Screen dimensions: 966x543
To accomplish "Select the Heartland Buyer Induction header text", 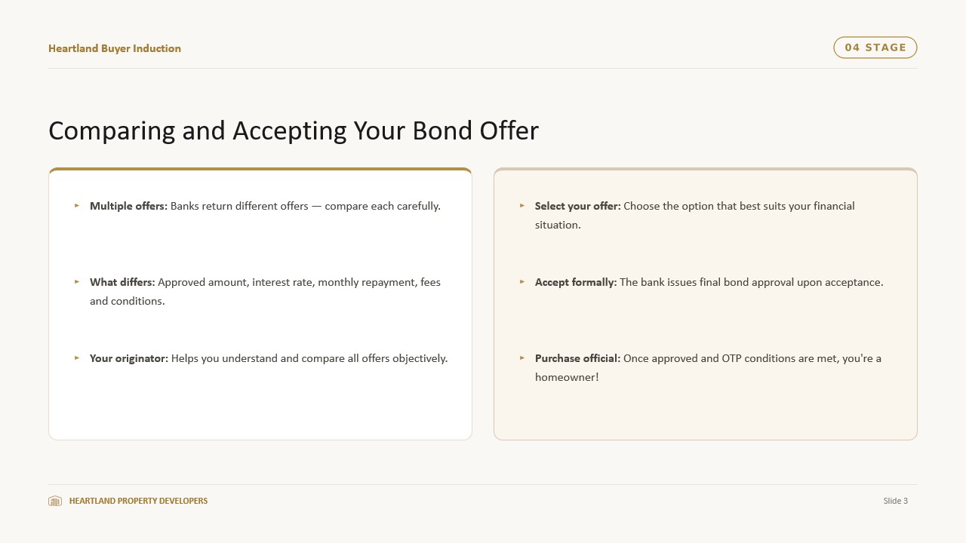I will pos(115,48).
